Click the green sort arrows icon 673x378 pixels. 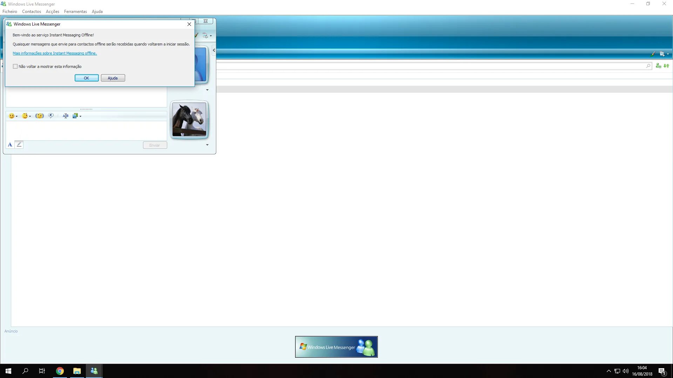(x=666, y=66)
